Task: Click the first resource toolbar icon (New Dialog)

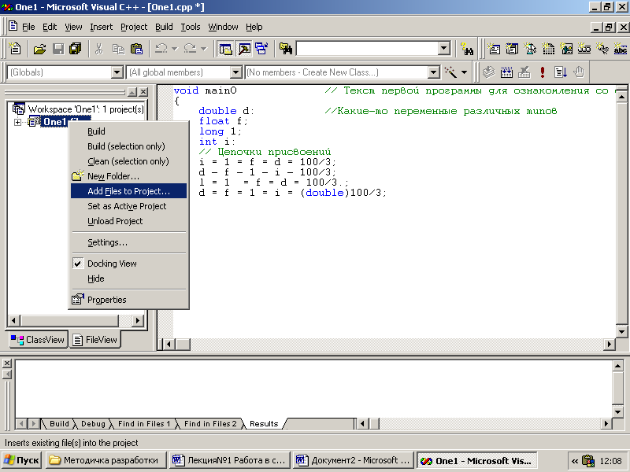Action: pyautogui.click(x=494, y=49)
